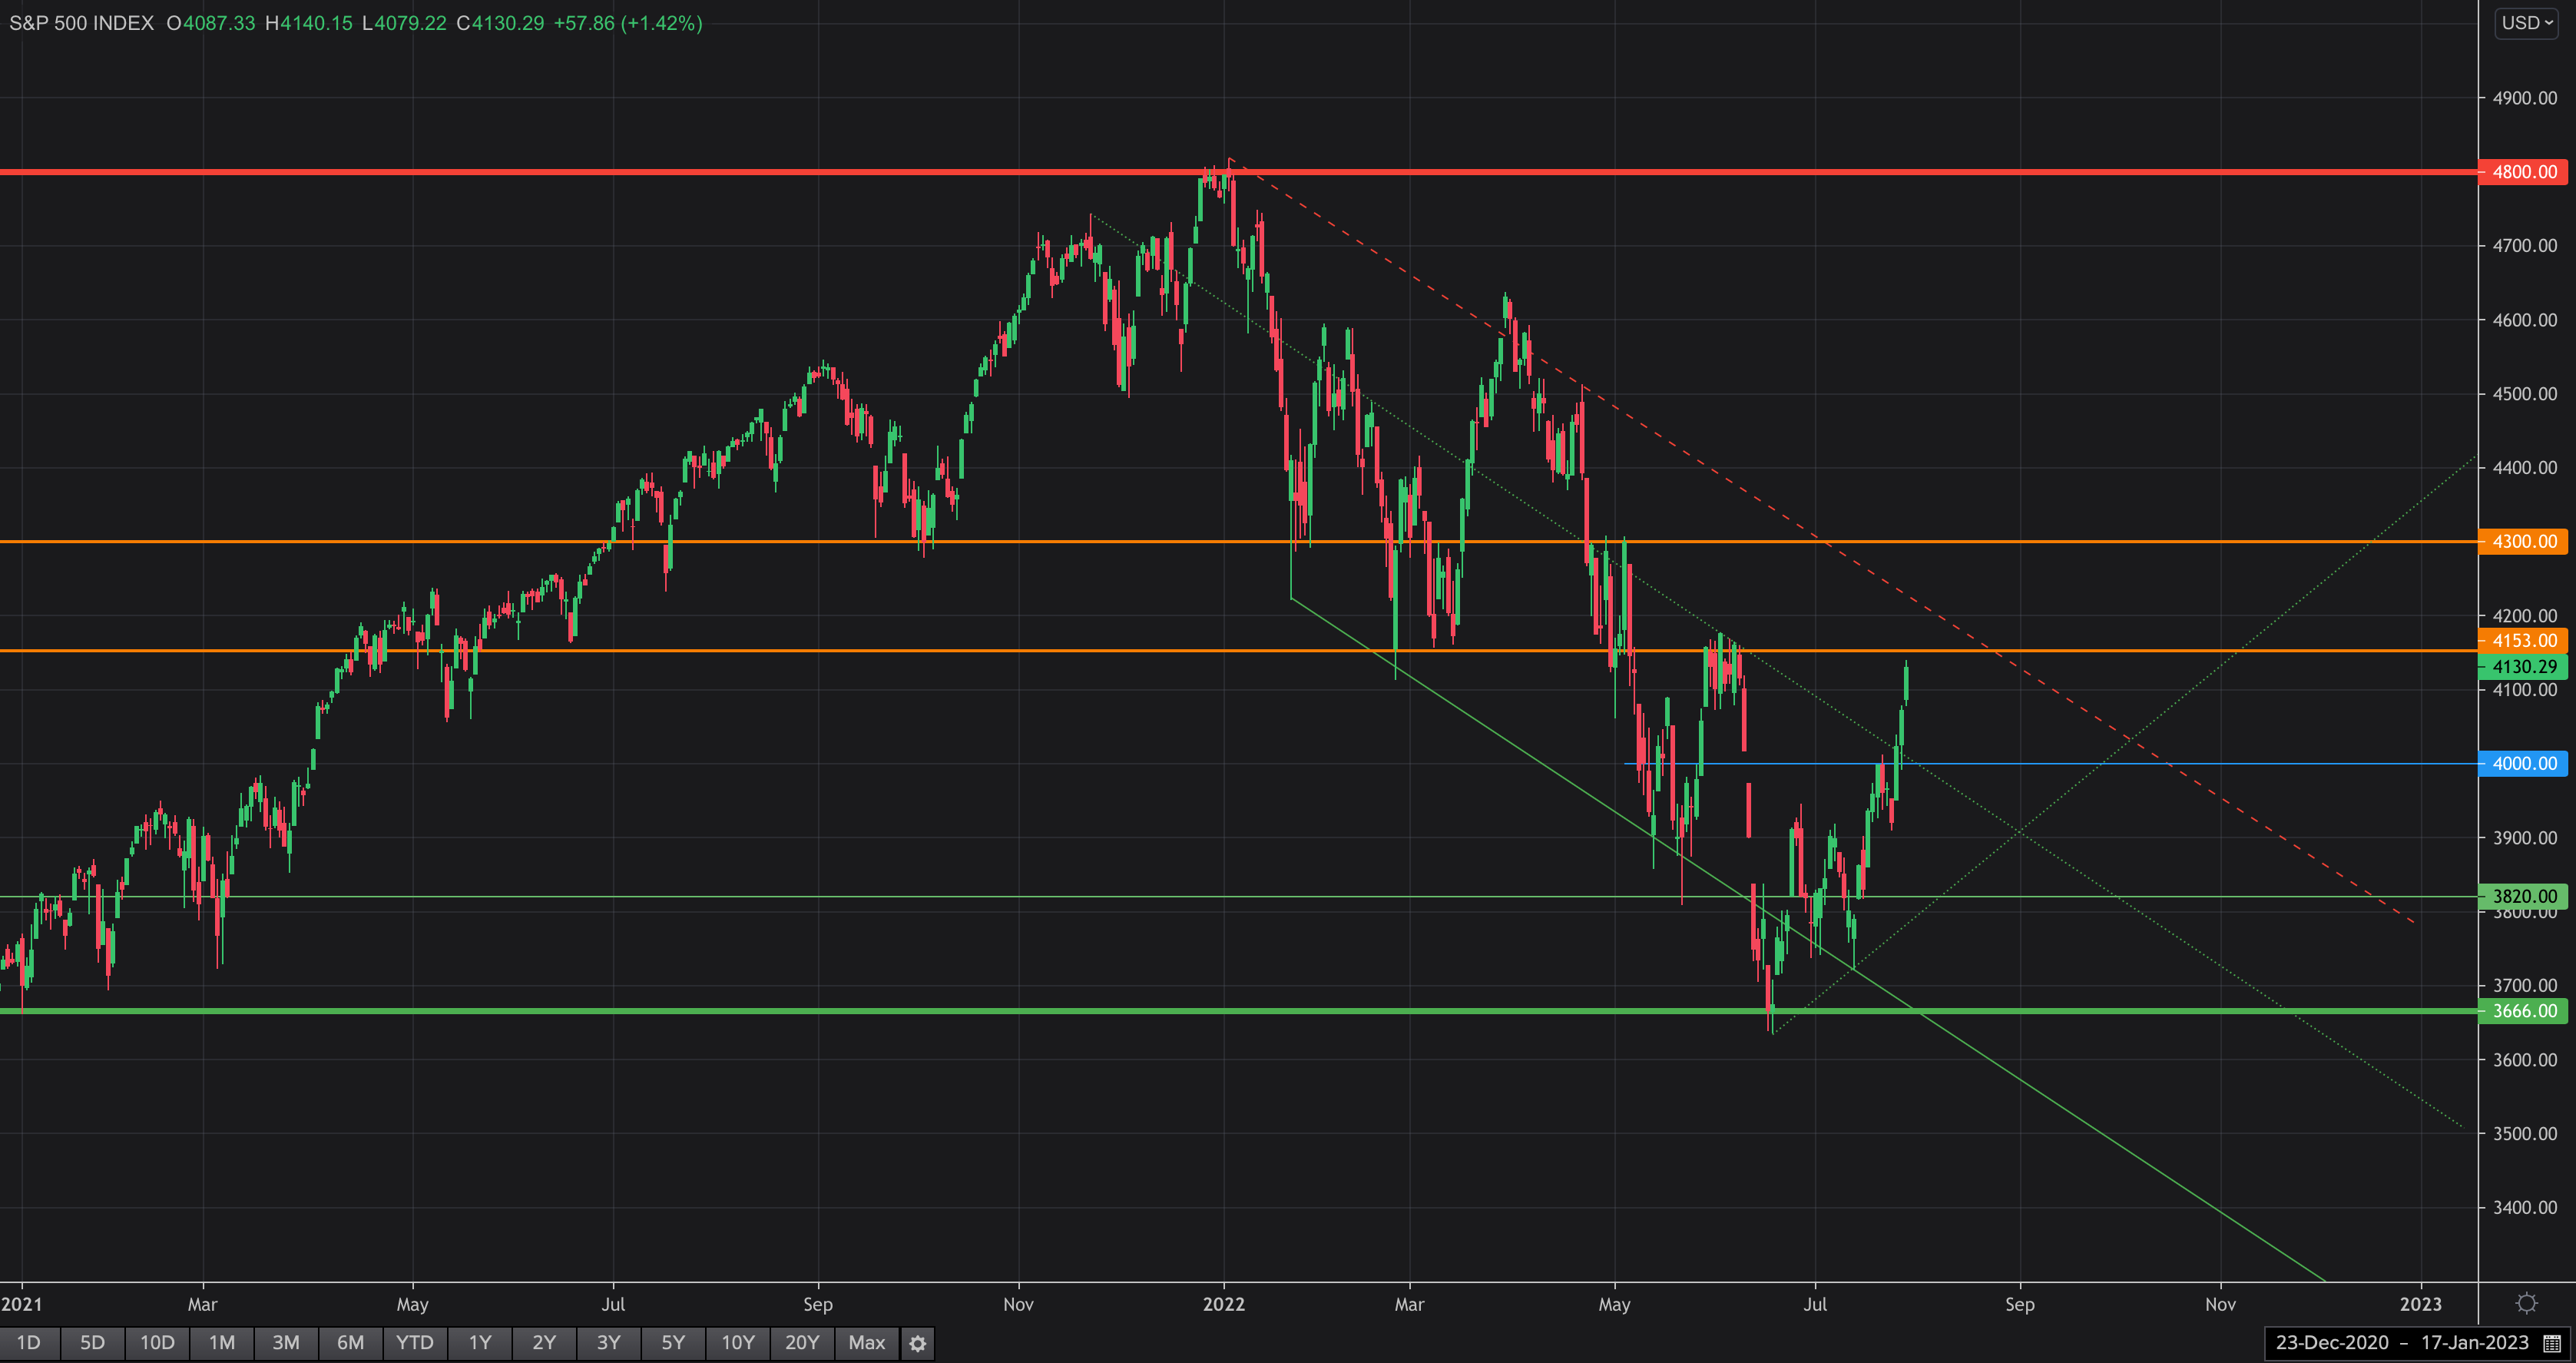The image size is (2576, 1363).
Task: Click the 23-Dec-2020 – 17-Jan-2023 date range
Action: pyautogui.click(x=2402, y=1343)
